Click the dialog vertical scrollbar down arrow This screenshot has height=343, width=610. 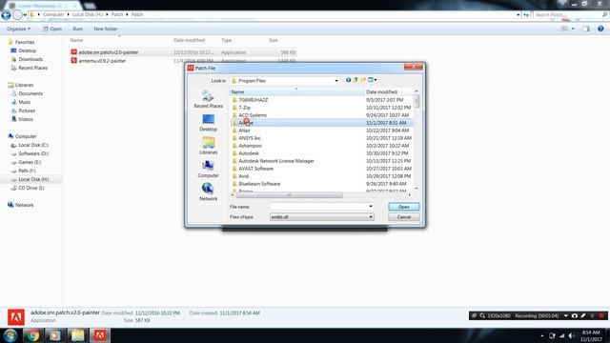pyautogui.click(x=417, y=189)
